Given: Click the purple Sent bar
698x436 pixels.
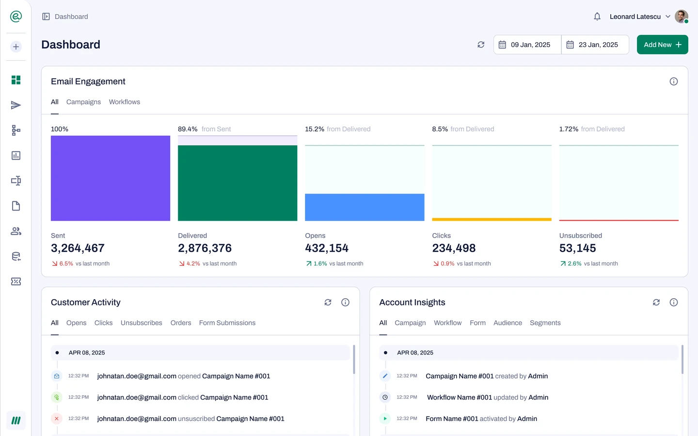Looking at the screenshot, I should [x=111, y=178].
